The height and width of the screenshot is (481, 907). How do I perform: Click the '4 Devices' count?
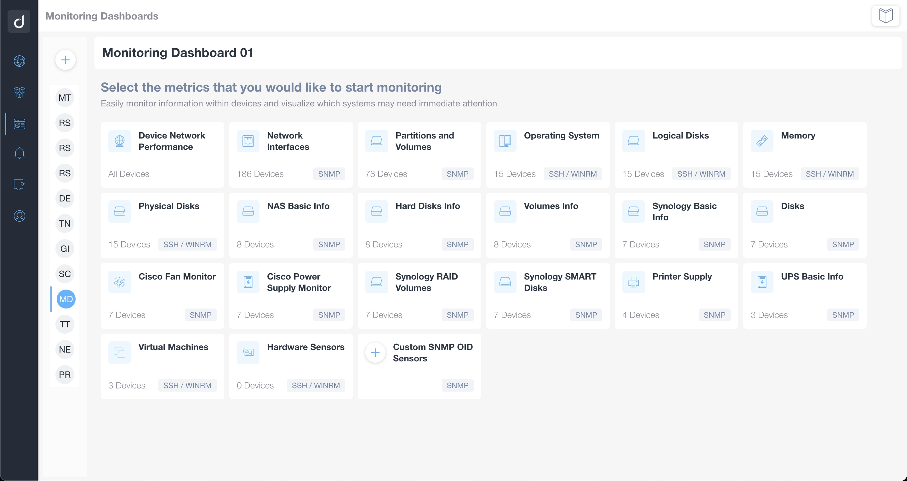(x=641, y=315)
